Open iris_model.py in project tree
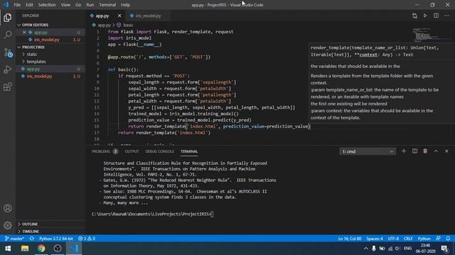Viewport: 455px width, 255px height. [39, 76]
